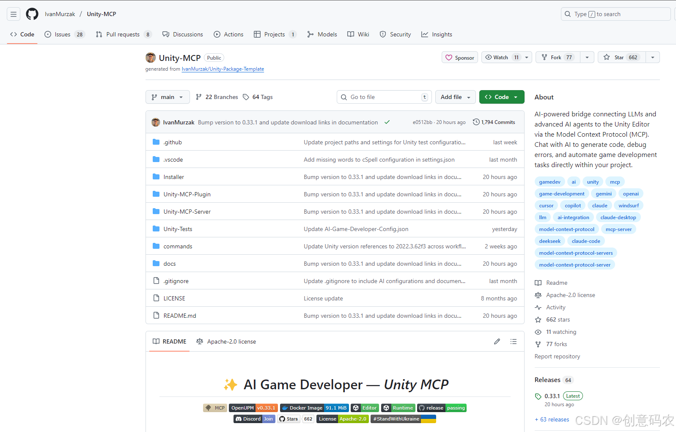Open the Security tab
676x432 pixels.
click(395, 34)
